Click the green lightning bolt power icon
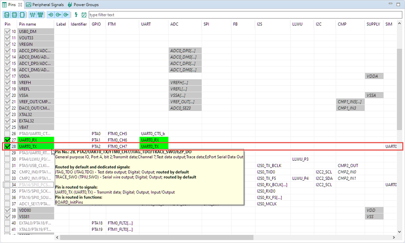The width and height of the screenshot is (405, 243). [x=76, y=15]
